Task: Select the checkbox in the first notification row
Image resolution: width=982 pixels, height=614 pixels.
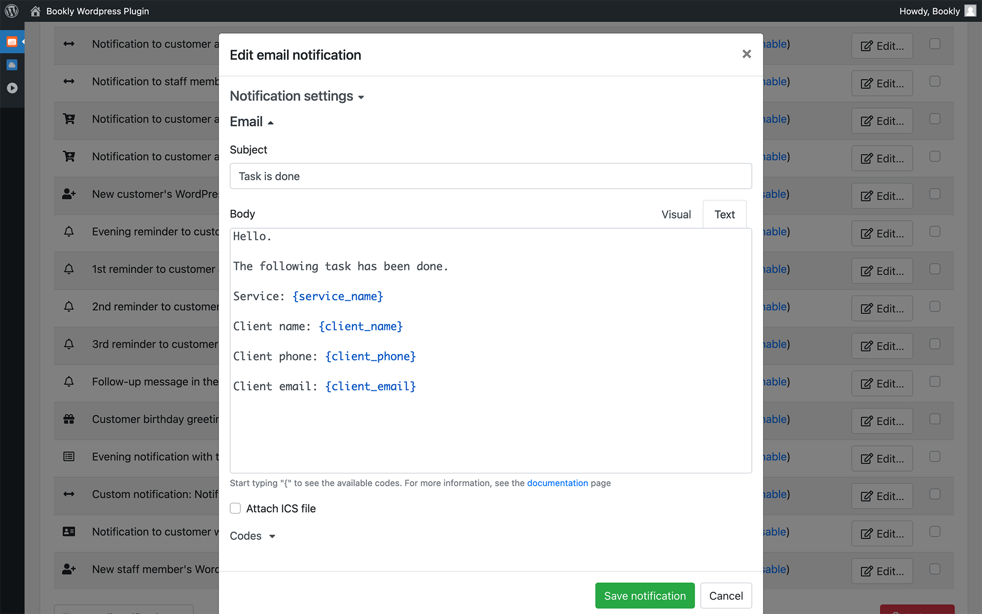Action: 934,44
